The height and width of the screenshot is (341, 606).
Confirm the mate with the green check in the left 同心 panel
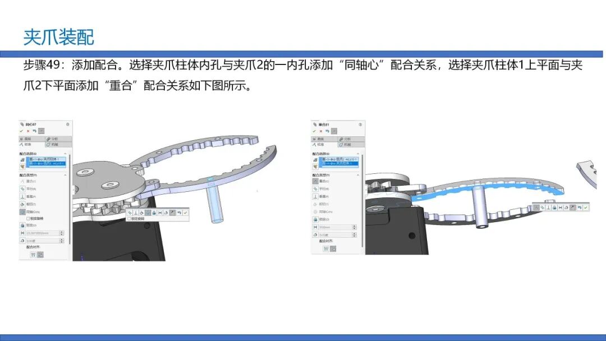point(22,131)
